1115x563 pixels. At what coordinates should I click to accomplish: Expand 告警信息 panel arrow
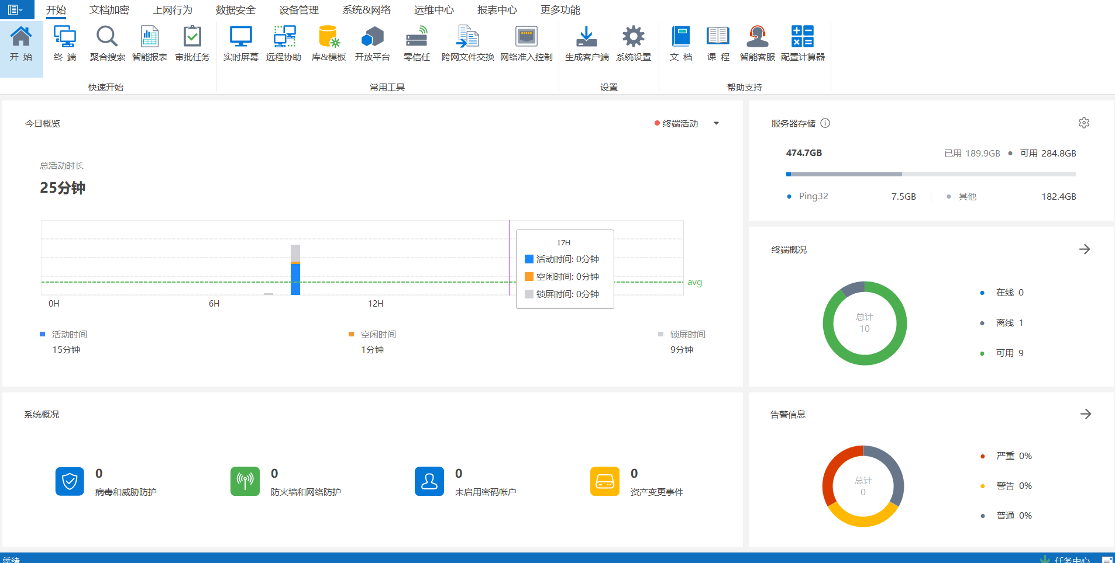tap(1085, 414)
